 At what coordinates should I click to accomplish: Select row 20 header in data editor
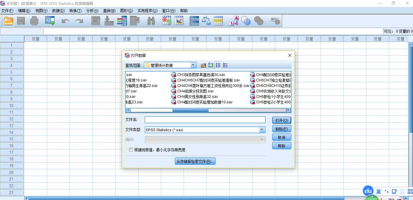coord(12,172)
